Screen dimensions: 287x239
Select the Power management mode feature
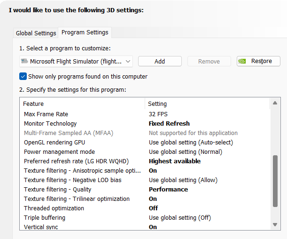coord(60,152)
